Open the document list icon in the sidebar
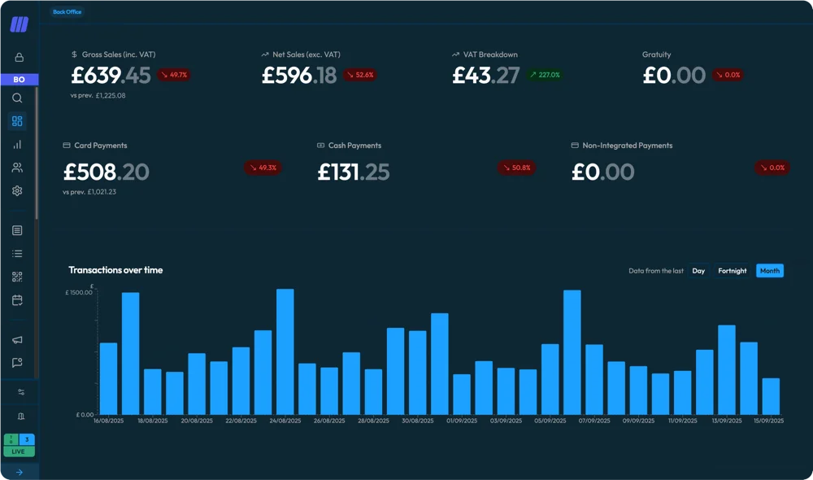Viewport: 813px width, 480px height. pos(18,230)
